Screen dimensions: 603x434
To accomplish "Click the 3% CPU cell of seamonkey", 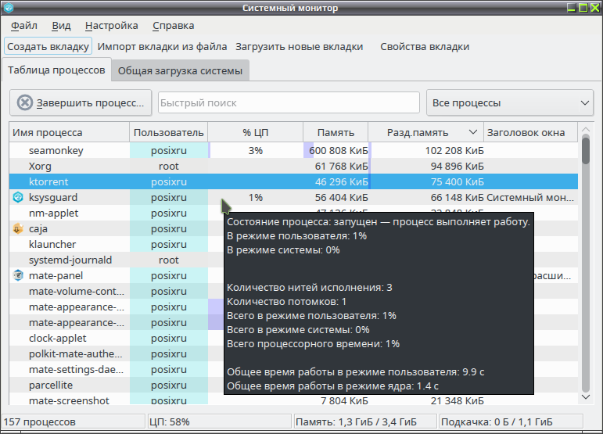I will coord(255,150).
